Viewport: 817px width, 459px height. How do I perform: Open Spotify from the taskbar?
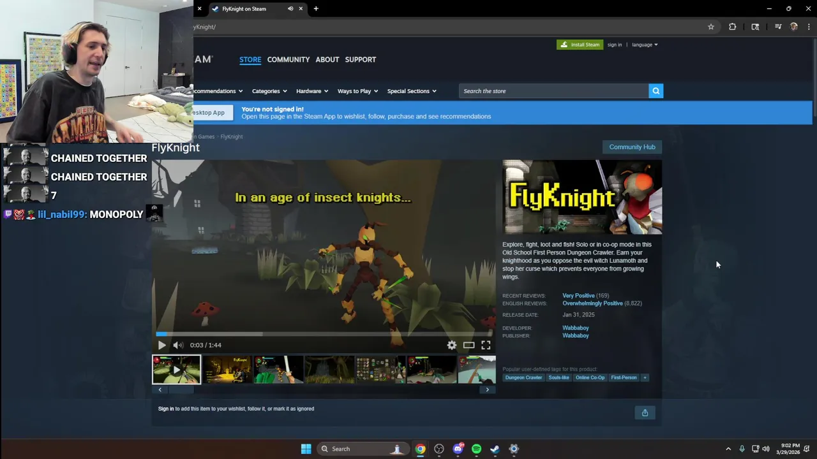(x=476, y=449)
